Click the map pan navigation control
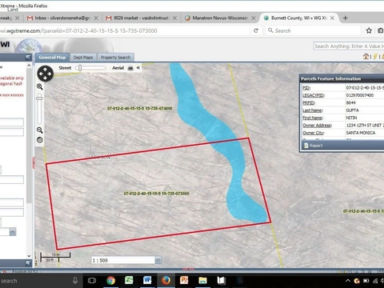Screen dimensions: 384x288 pos(45,74)
